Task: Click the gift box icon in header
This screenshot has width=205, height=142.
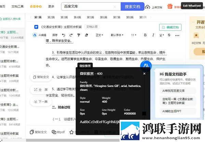Action: tap(170, 6)
